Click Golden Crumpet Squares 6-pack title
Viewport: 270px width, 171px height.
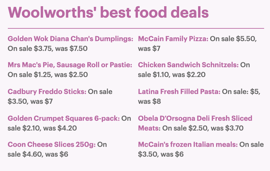point(64,118)
